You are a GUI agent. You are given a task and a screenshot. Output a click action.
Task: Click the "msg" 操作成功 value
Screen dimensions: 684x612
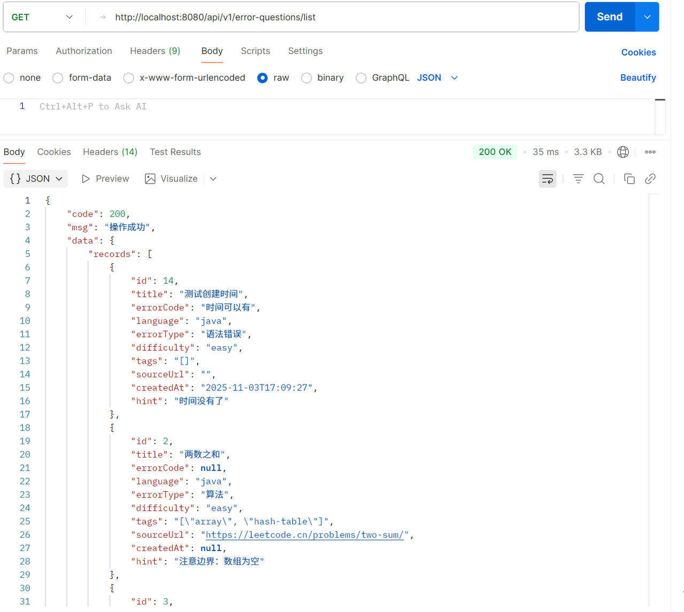tap(127, 227)
